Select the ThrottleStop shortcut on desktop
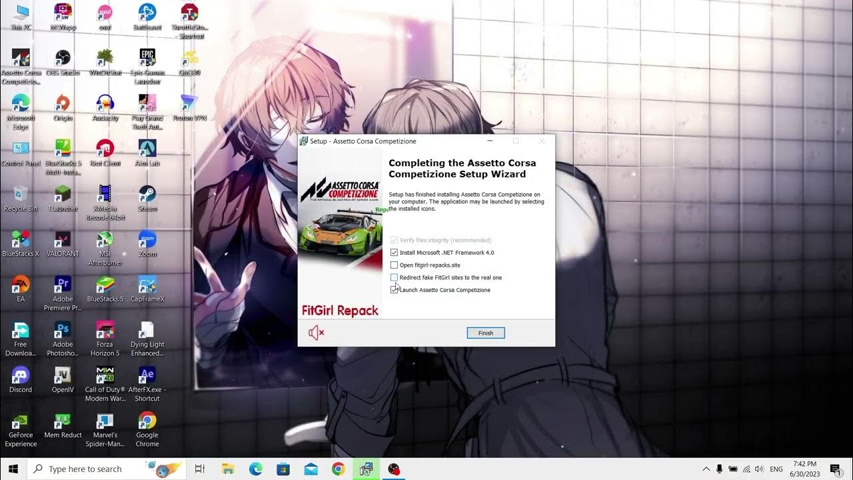853x480 pixels. pyautogui.click(x=189, y=21)
